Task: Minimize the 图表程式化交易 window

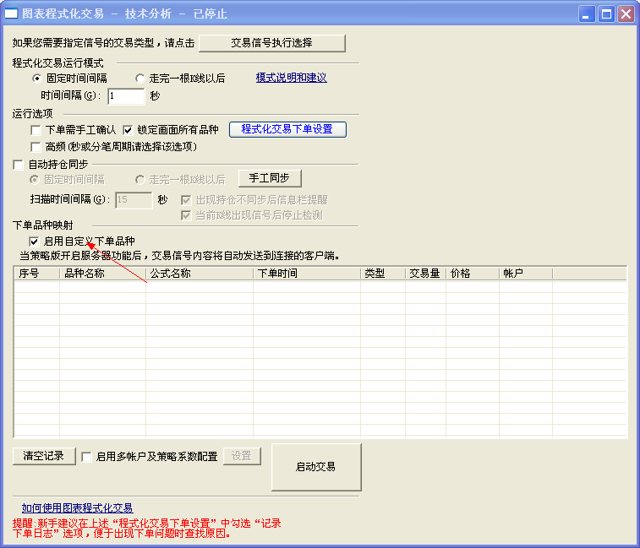Action: tap(587, 14)
